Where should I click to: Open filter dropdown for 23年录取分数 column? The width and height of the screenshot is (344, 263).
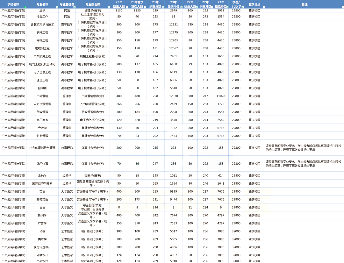coord(163,7)
